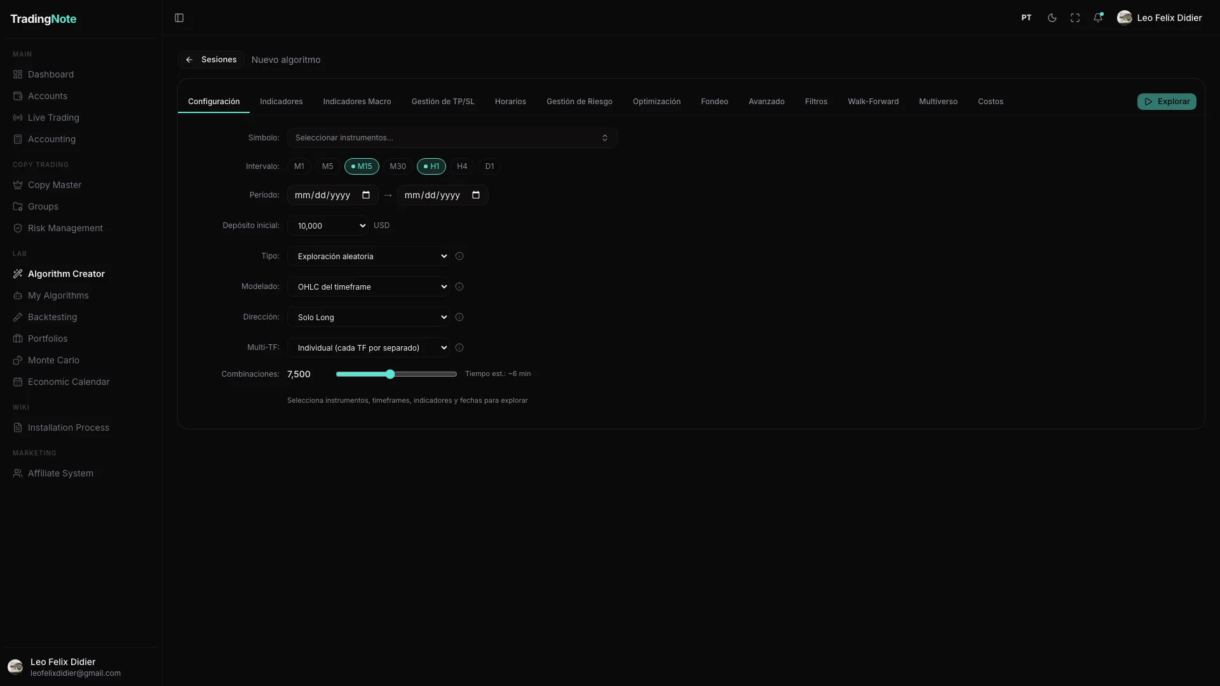Go back to Sesiones
Screen dimensions: 1220x686
point(211,60)
